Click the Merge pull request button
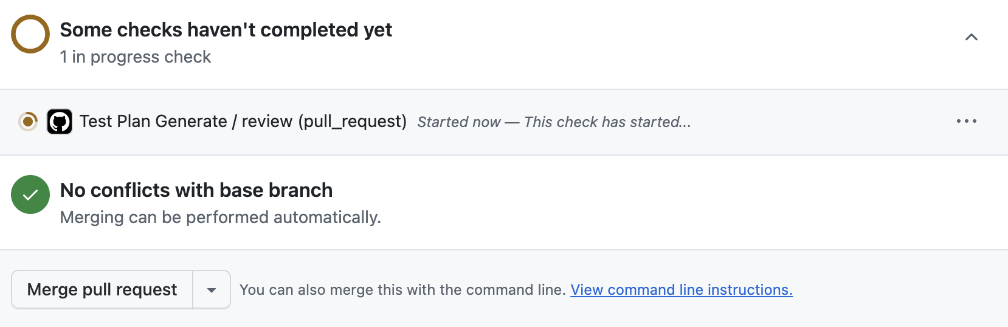The width and height of the screenshot is (1008, 327). tap(102, 290)
